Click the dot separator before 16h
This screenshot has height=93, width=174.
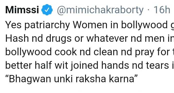[148, 10]
